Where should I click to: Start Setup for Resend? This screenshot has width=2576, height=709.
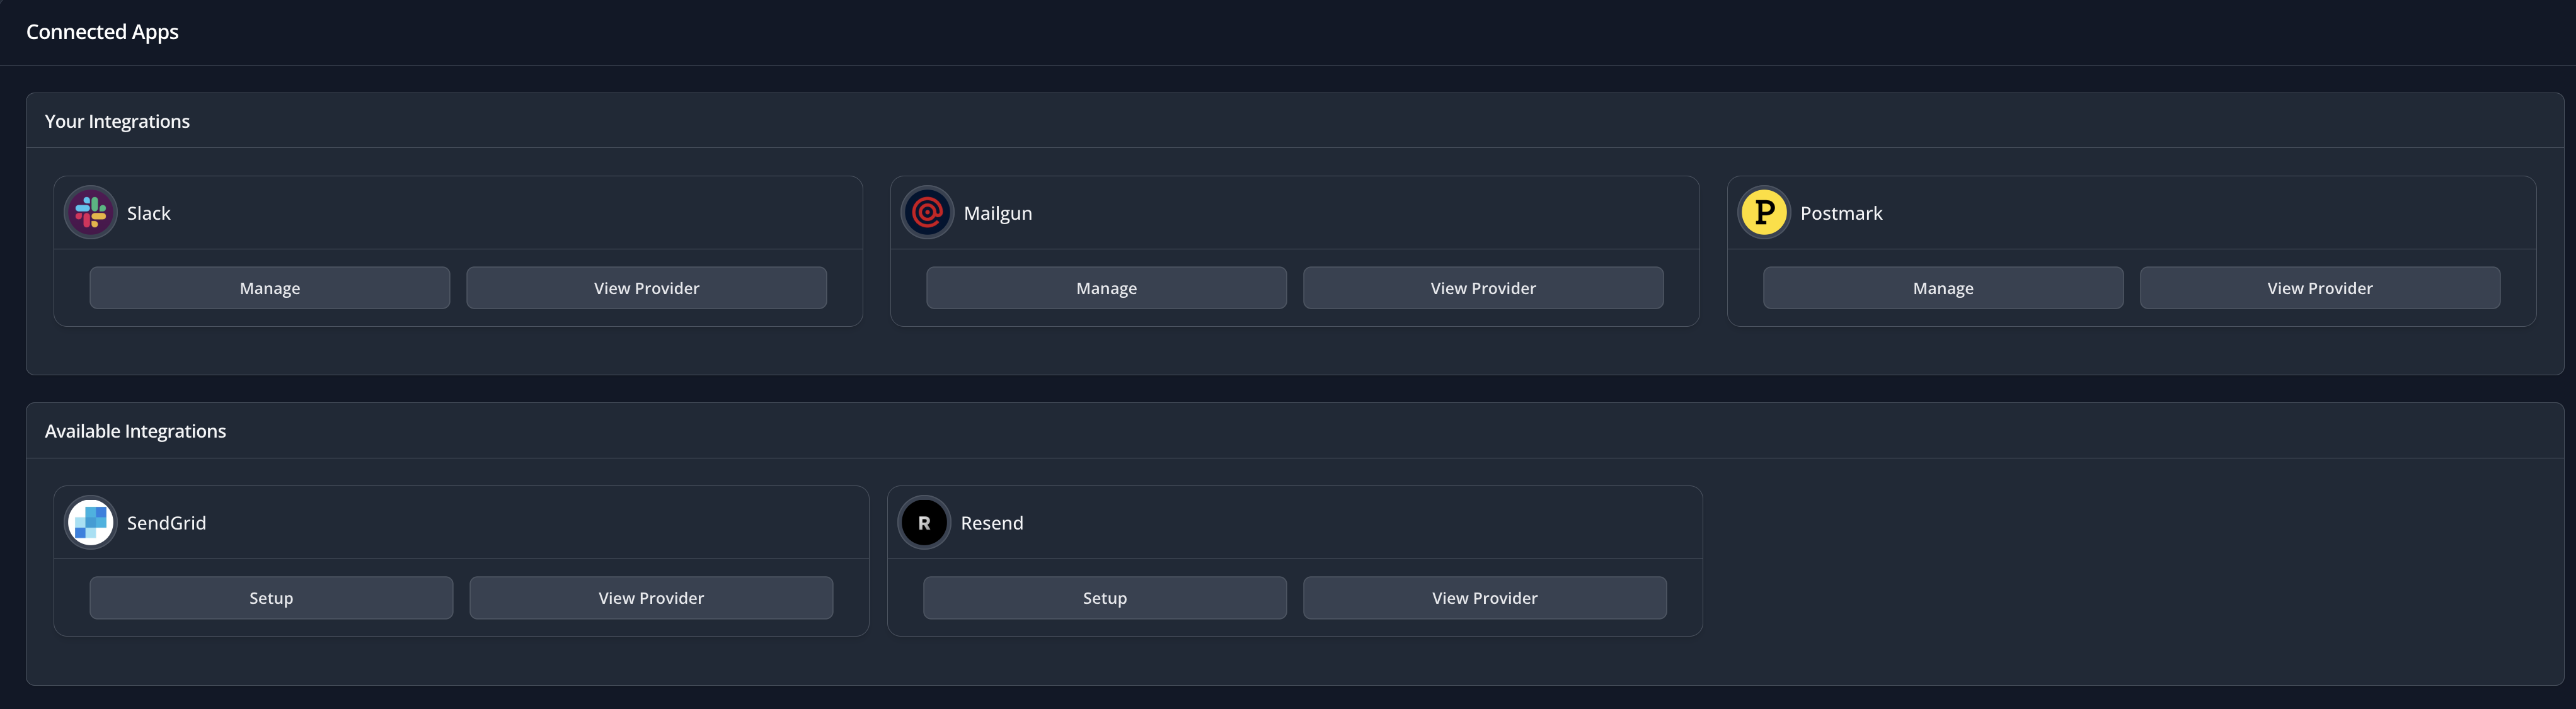tap(1104, 597)
